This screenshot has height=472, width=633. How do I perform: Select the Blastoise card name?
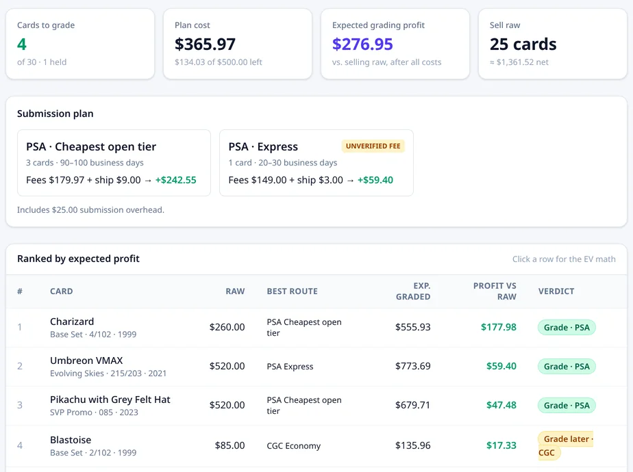[x=71, y=440]
